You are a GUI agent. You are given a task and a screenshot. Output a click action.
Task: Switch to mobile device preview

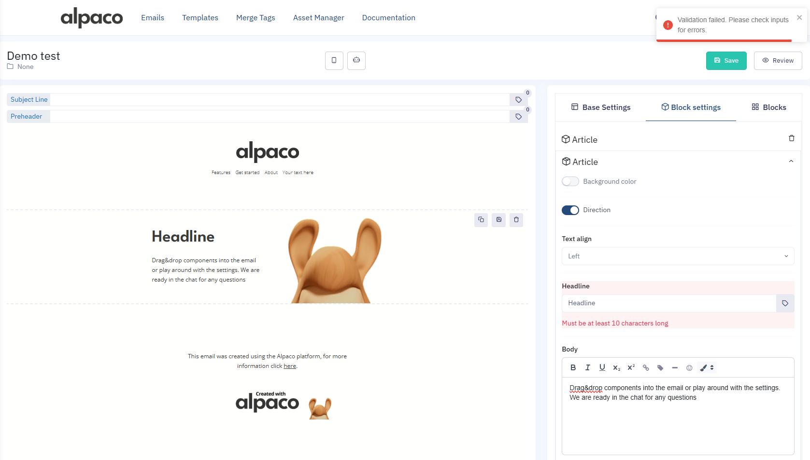334,61
